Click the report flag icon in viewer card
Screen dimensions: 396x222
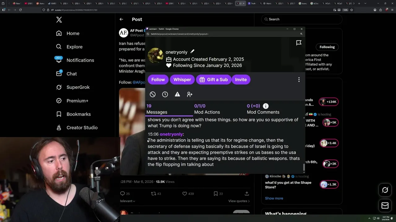(299, 43)
